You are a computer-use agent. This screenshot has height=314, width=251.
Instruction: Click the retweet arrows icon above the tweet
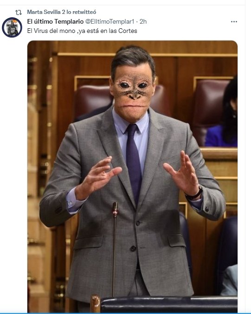click(x=19, y=13)
